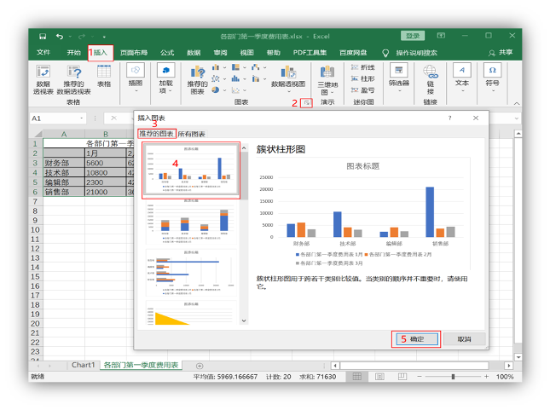Image resolution: width=550 pixels, height=410 pixels.
Task: Open the PivotTable tool
Action: point(43,80)
